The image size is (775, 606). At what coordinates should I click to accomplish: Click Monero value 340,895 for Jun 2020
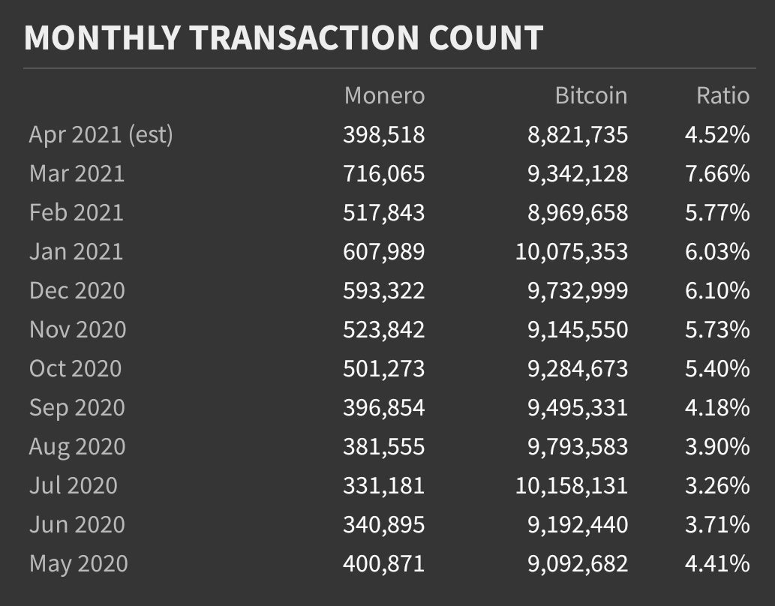pos(384,525)
